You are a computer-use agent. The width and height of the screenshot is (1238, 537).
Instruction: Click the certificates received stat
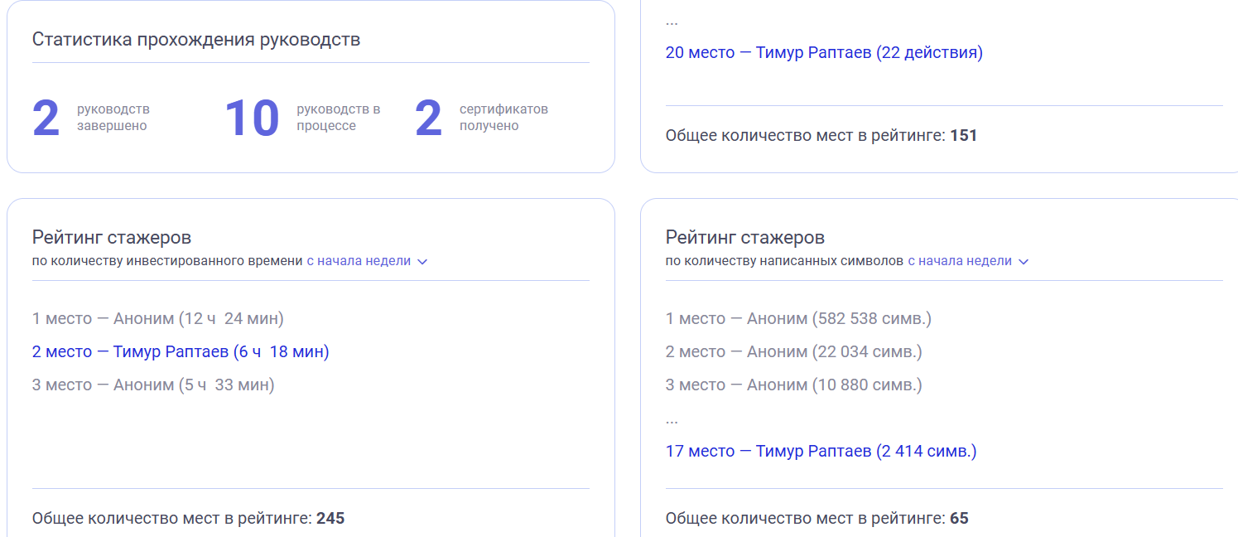pyautogui.click(x=429, y=118)
